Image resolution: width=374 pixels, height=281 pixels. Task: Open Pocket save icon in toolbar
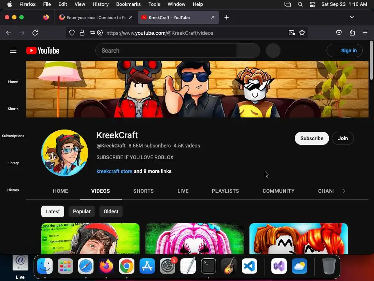tap(339, 33)
